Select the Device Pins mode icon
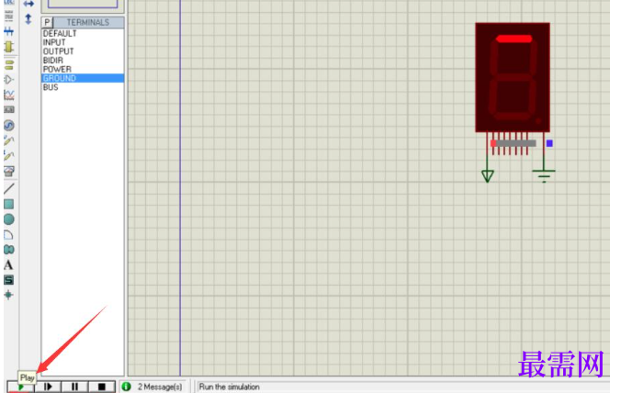 point(8,80)
